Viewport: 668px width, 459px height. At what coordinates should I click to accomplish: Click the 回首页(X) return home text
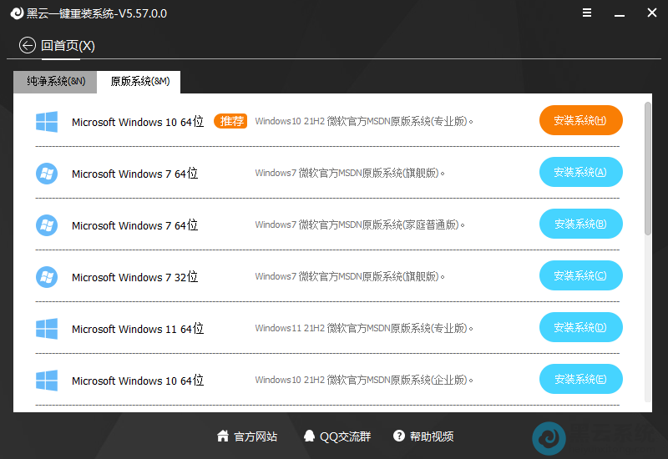[68, 46]
